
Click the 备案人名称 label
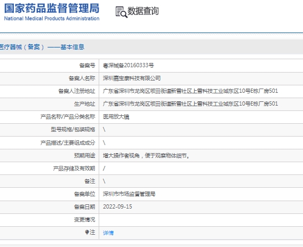click(82, 78)
